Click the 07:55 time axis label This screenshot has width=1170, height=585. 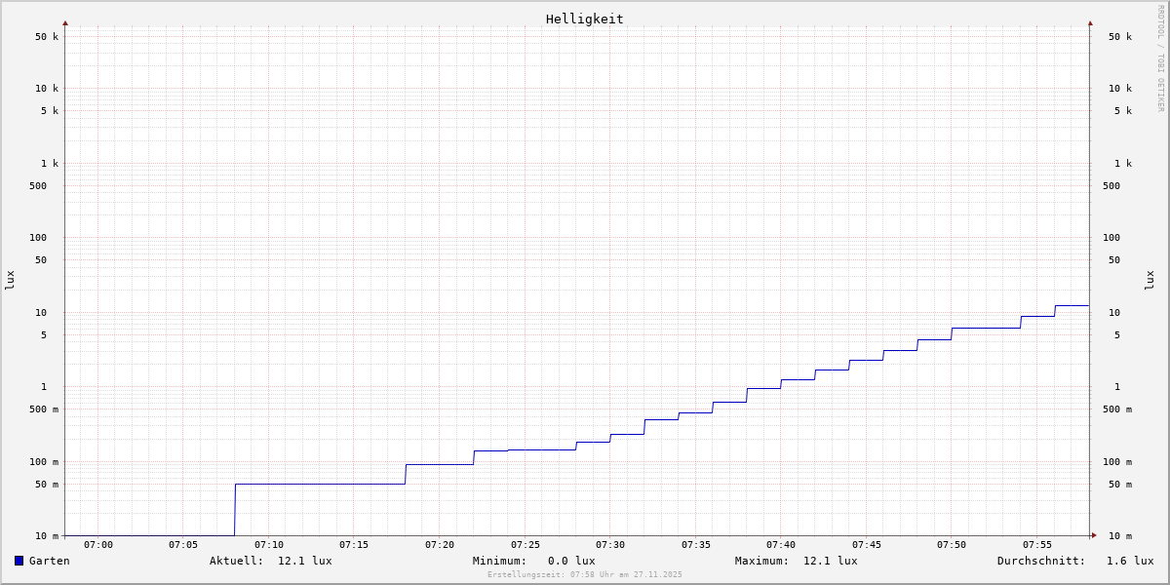pos(1037,545)
